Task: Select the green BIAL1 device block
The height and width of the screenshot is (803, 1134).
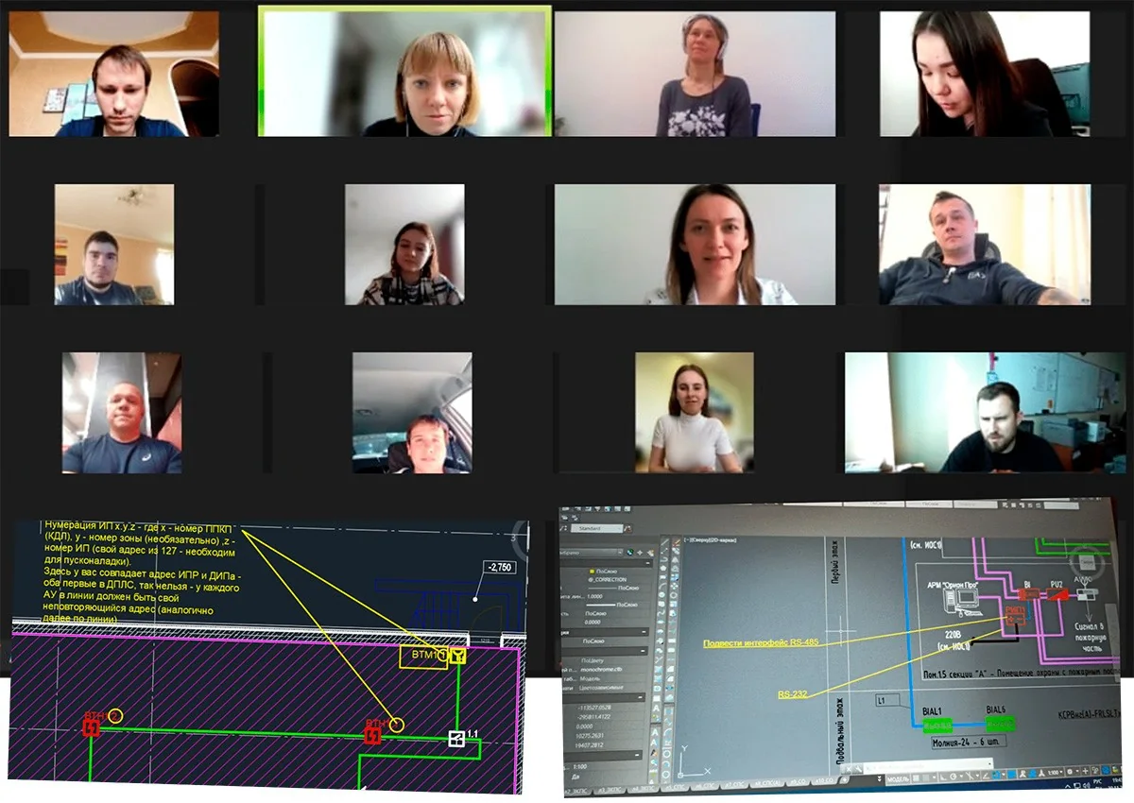Action: coord(939,725)
